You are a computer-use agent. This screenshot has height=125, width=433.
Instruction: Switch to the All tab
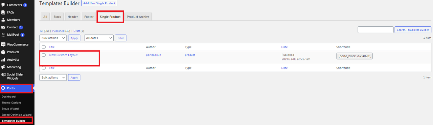click(45, 17)
